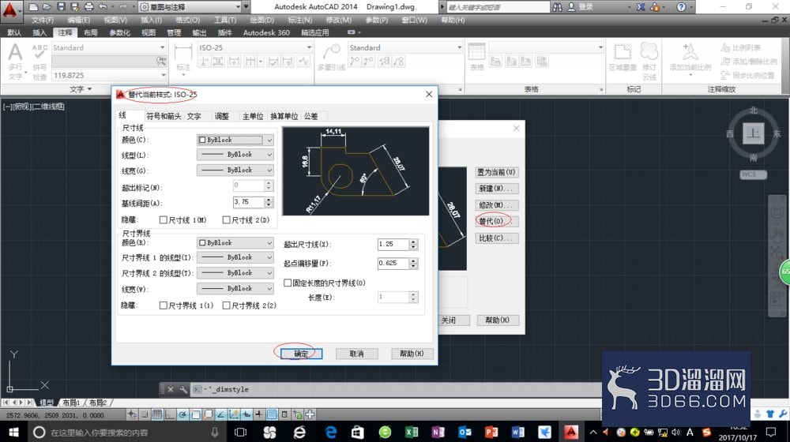
Task: Open the 格式(O) Format menu
Action: (188, 21)
